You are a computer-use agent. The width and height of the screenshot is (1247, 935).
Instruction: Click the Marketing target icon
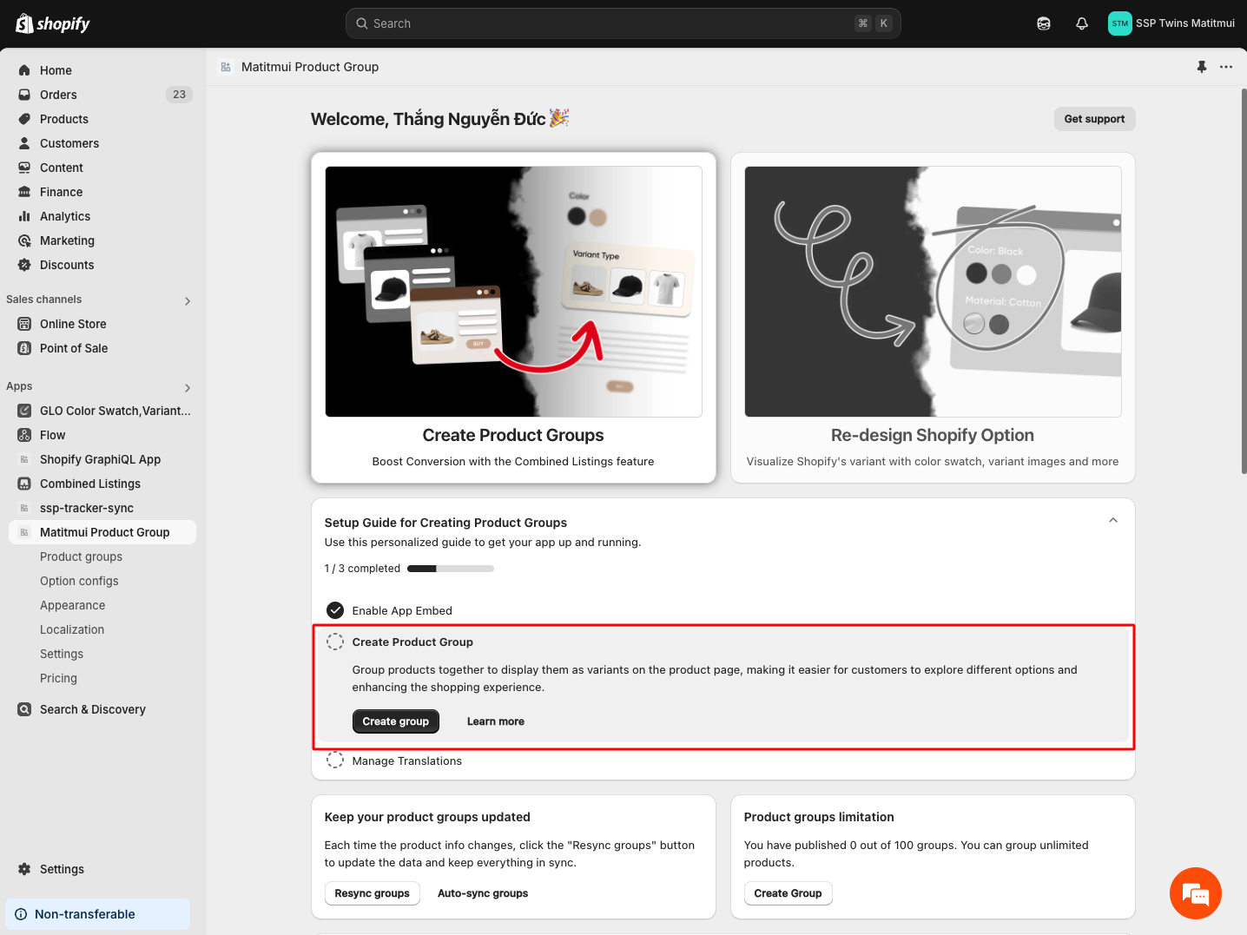(24, 240)
